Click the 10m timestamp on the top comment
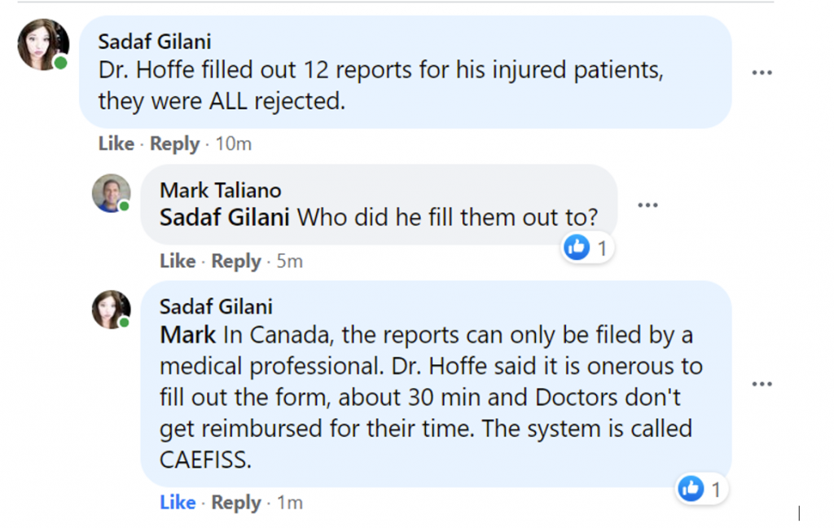 (234, 144)
